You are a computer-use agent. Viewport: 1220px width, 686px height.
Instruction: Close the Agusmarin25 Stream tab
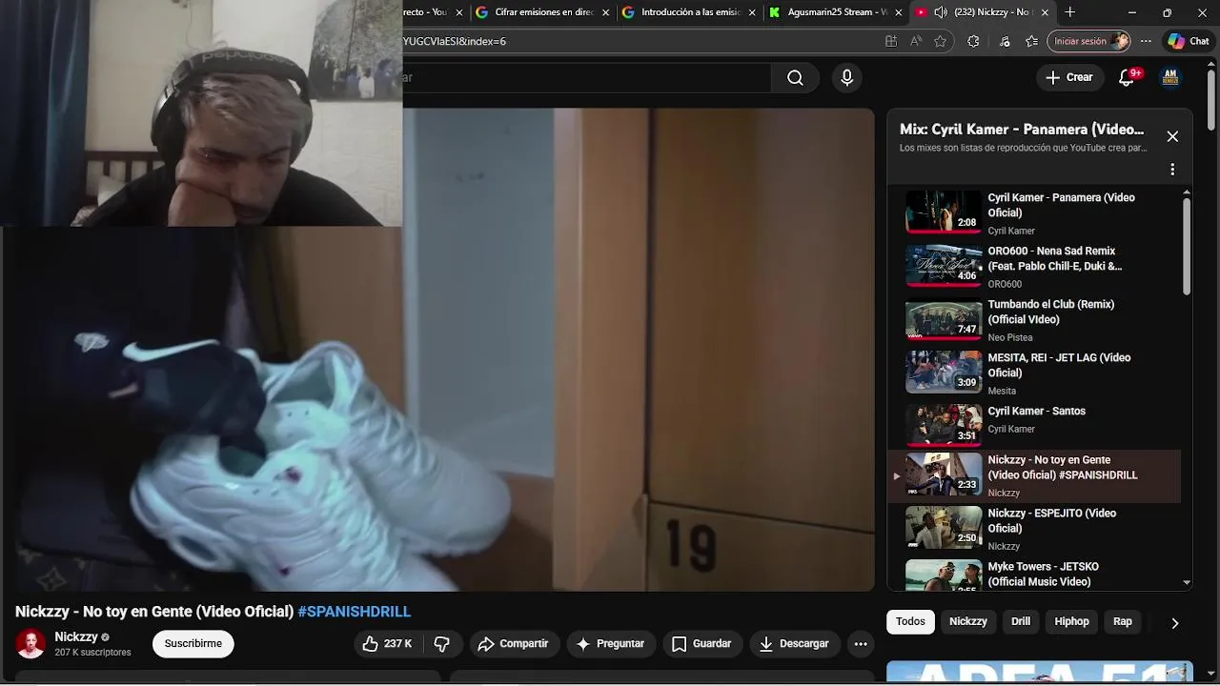898,12
